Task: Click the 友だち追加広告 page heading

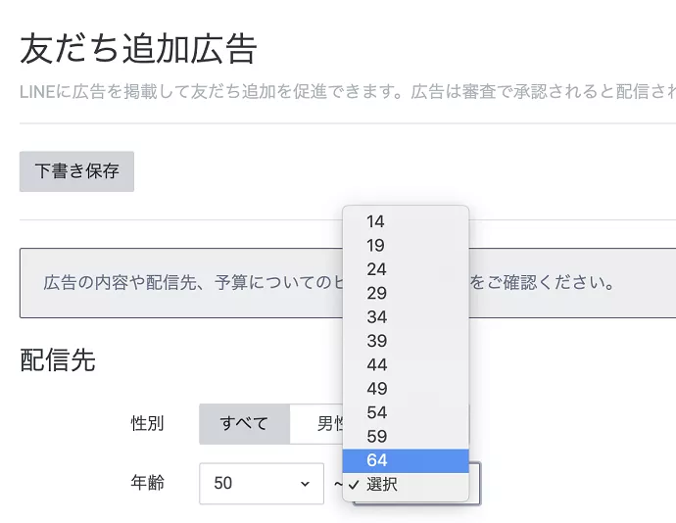Action: 138,48
